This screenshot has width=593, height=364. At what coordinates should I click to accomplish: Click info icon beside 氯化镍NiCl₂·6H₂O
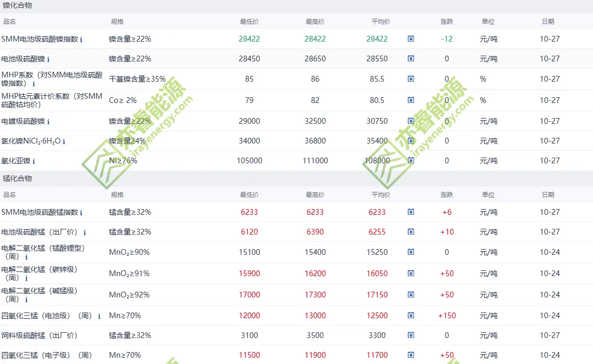[x=64, y=141]
